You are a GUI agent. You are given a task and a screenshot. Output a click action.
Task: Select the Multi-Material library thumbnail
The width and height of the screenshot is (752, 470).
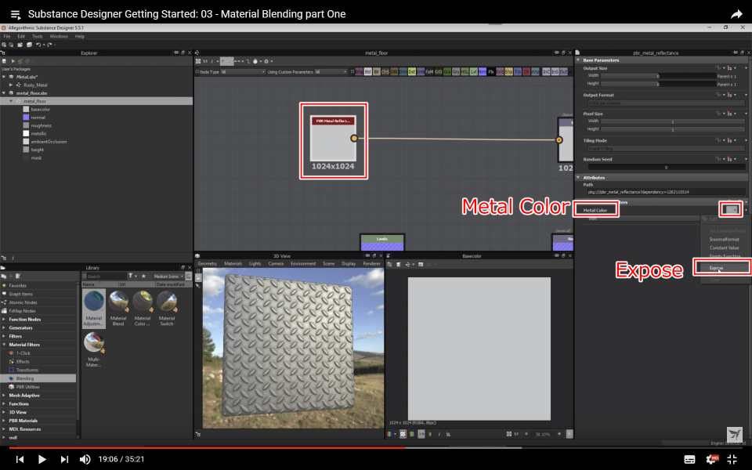93,349
